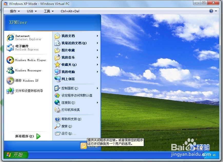
Task: Click the green 所有程序 arrow
Action: pyautogui.click(x=38, y=136)
